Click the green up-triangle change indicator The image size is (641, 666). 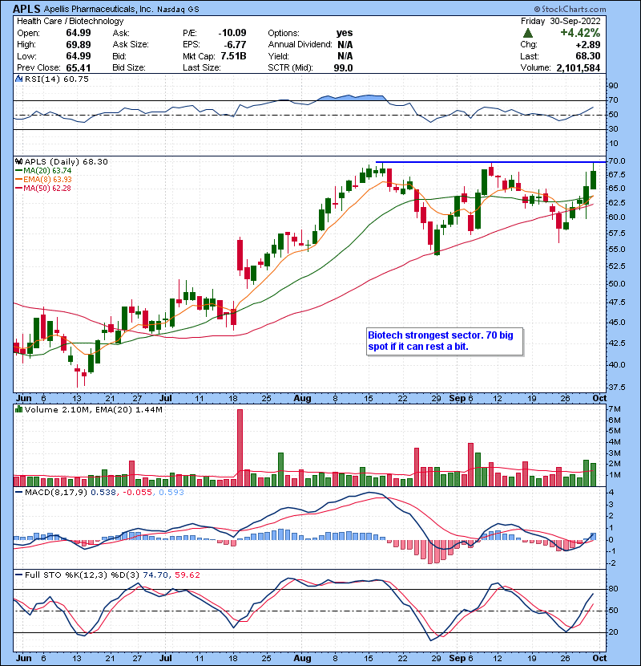[x=528, y=33]
